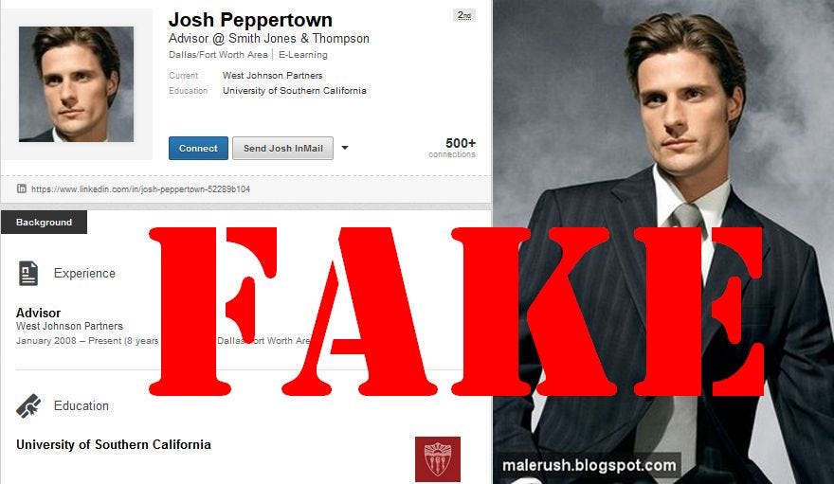Open West Johnson Partners current company link
The height and width of the screenshot is (484, 834).
(272, 76)
